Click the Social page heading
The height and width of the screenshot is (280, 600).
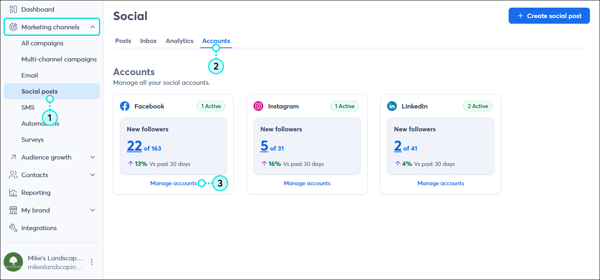[130, 16]
